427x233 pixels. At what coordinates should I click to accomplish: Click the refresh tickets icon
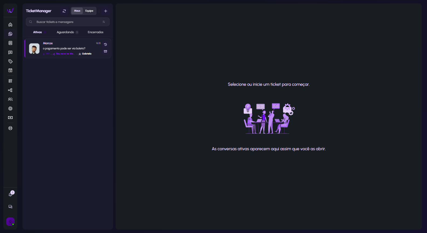click(64, 11)
